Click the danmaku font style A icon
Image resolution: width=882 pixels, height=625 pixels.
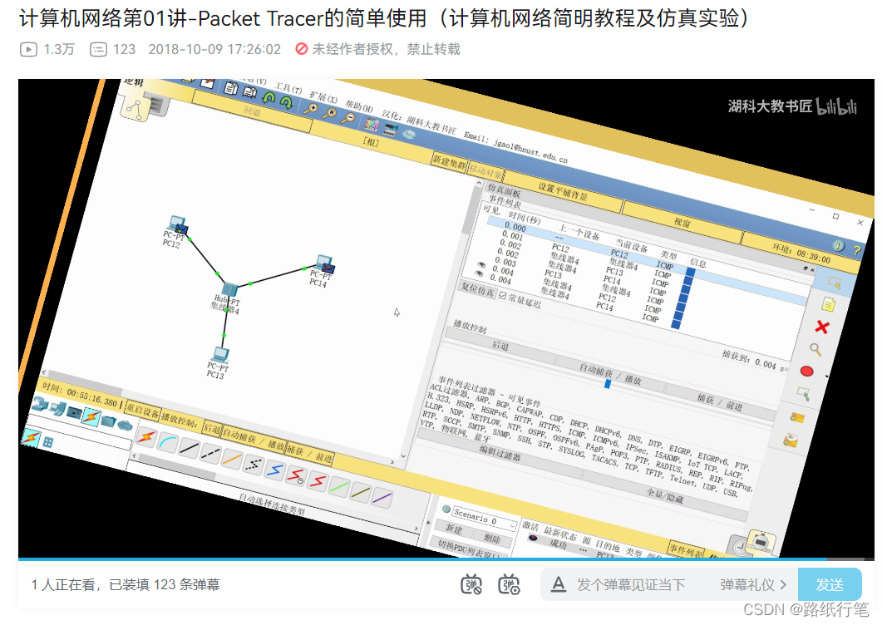558,584
